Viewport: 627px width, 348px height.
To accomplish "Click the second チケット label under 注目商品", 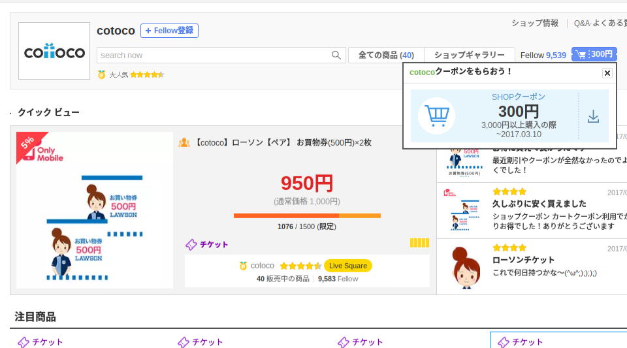I will point(201,342).
